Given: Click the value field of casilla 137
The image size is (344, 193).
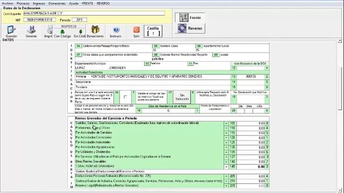Looking at the screenshot, I should (251, 157).
